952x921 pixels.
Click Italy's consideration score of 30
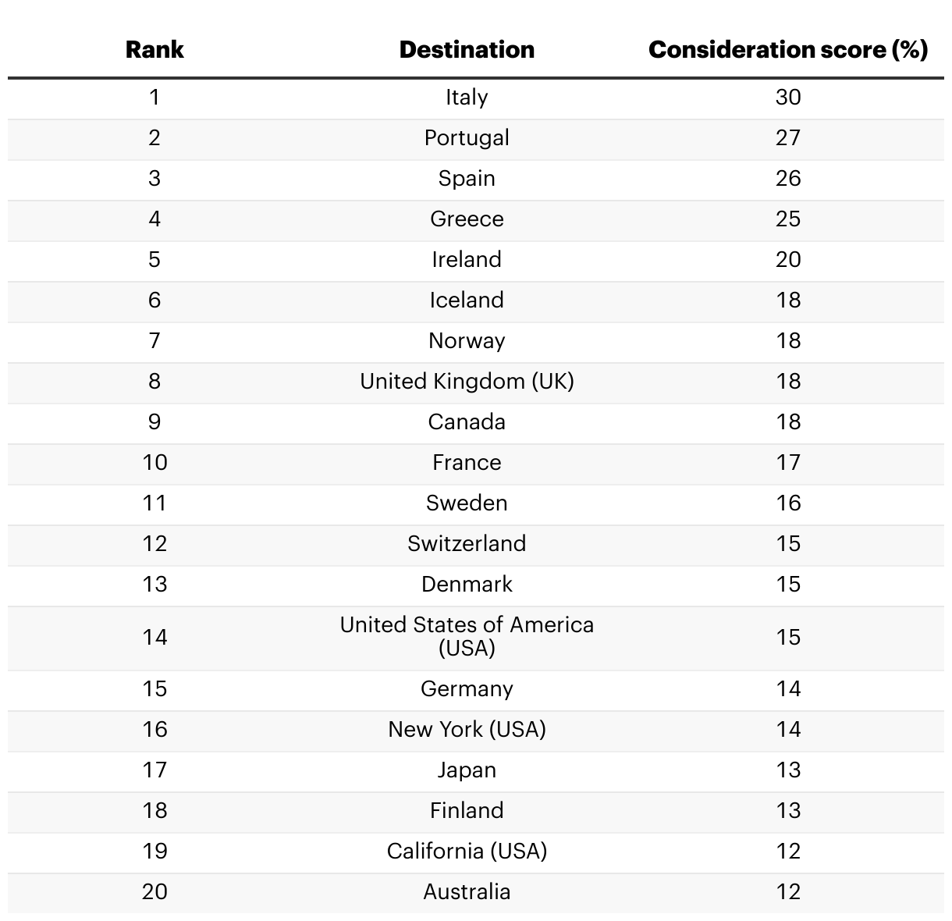(x=788, y=98)
